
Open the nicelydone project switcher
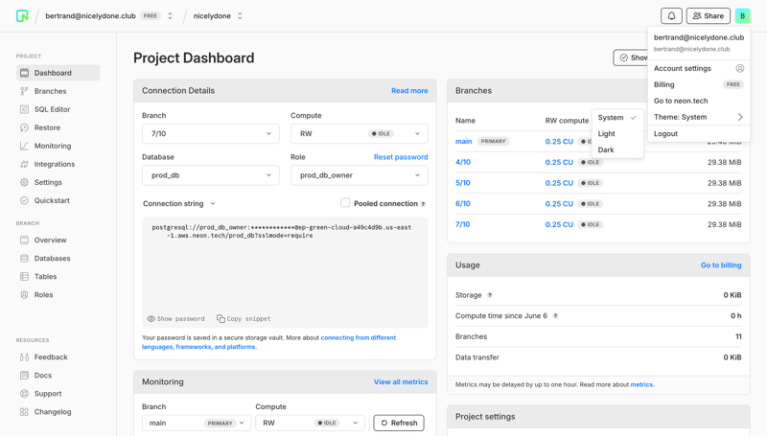240,15
